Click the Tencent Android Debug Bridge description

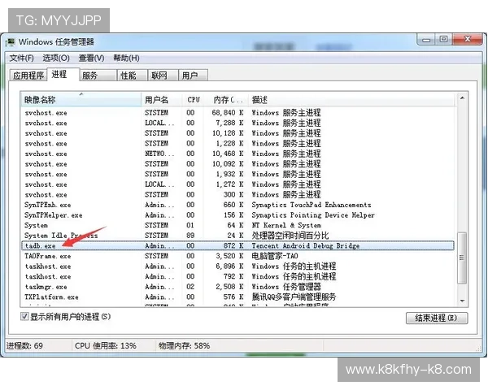point(306,245)
